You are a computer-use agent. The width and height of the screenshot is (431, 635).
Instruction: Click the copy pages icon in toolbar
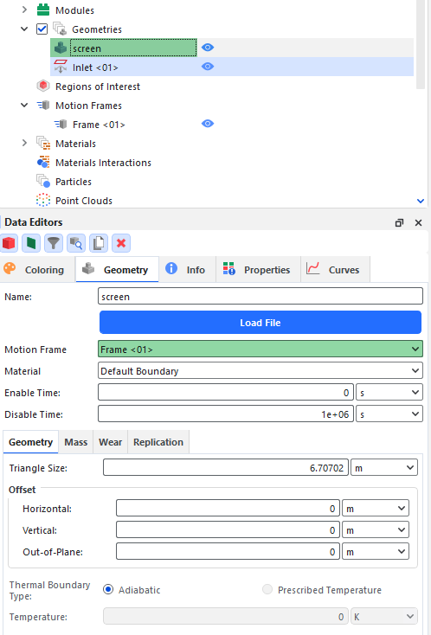coord(99,243)
